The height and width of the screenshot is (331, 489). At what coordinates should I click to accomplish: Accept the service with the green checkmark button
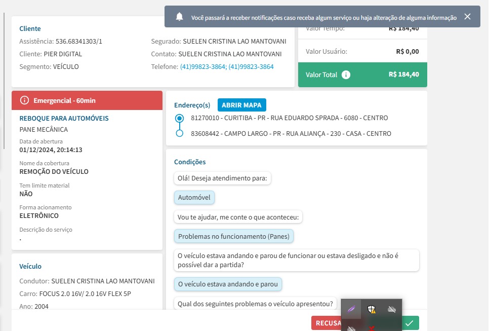pyautogui.click(x=410, y=323)
